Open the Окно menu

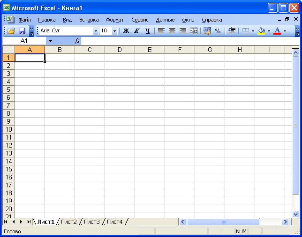188,20
